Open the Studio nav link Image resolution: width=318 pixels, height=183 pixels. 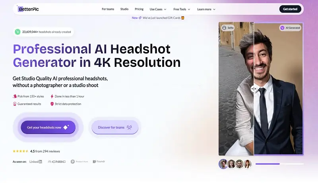pos(124,9)
